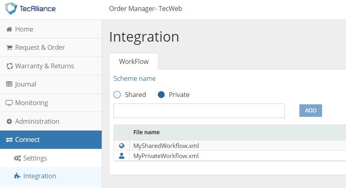Viewport: 346px width, 188px height.
Task: Click the TecAlliance shield logo
Action: (12, 9)
